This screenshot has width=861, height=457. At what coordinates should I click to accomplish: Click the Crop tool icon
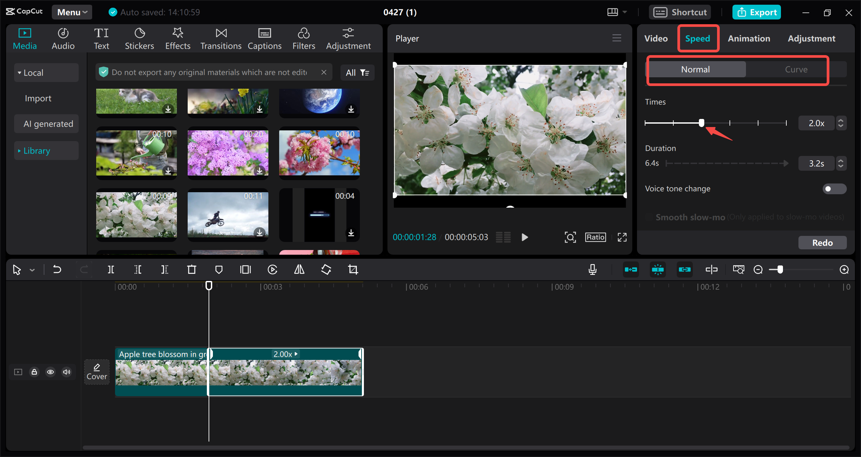click(353, 269)
